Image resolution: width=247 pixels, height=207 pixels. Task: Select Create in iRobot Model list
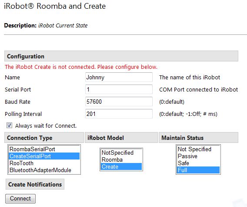click(121, 166)
